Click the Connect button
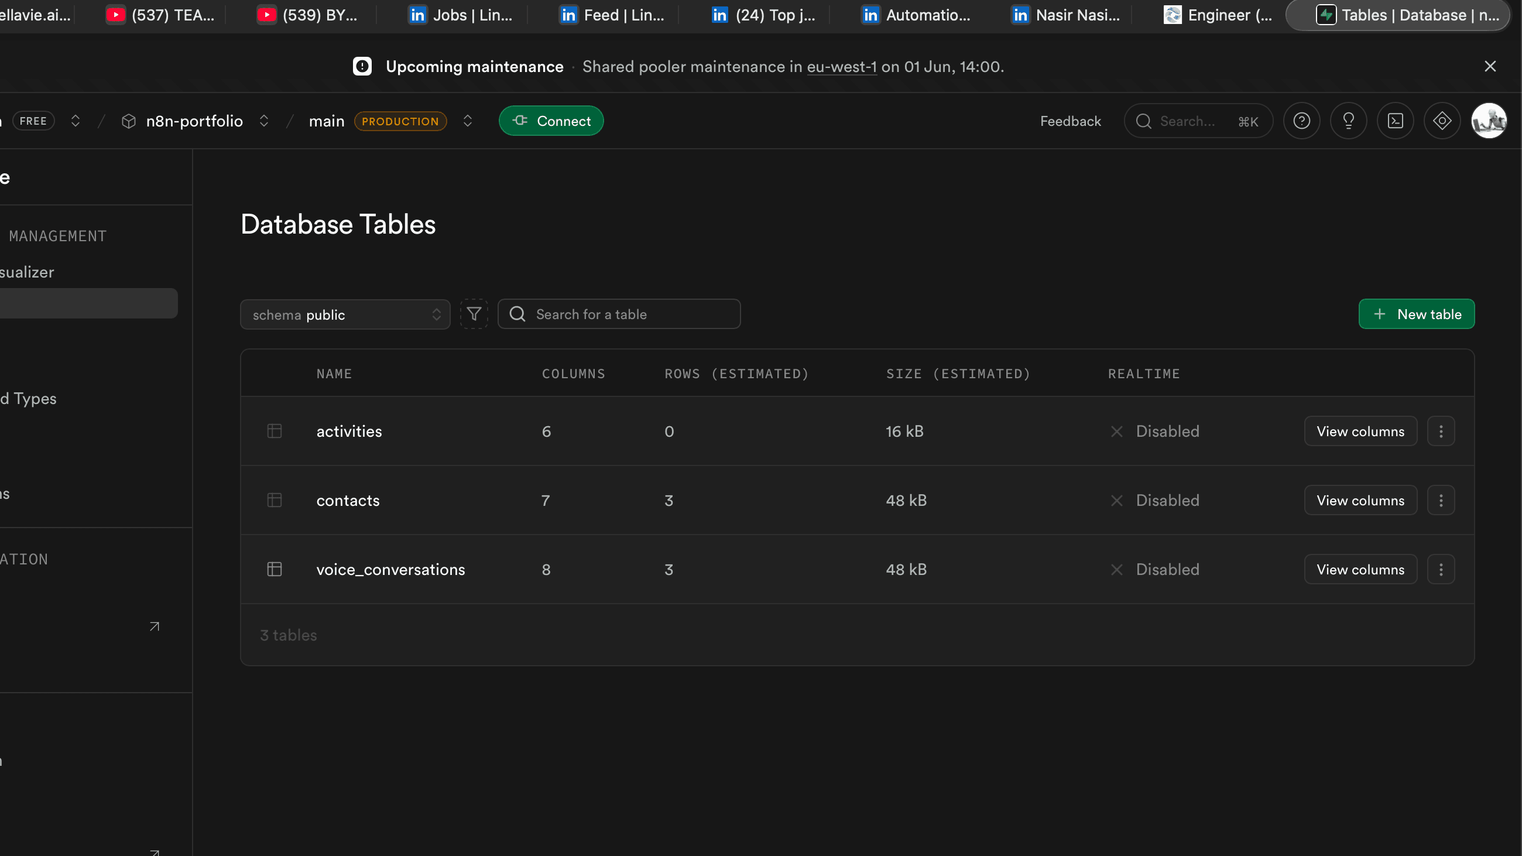This screenshot has height=856, width=1522. coord(551,121)
